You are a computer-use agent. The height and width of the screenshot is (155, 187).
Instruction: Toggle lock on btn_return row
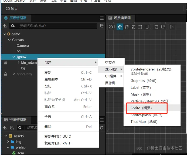5,63
